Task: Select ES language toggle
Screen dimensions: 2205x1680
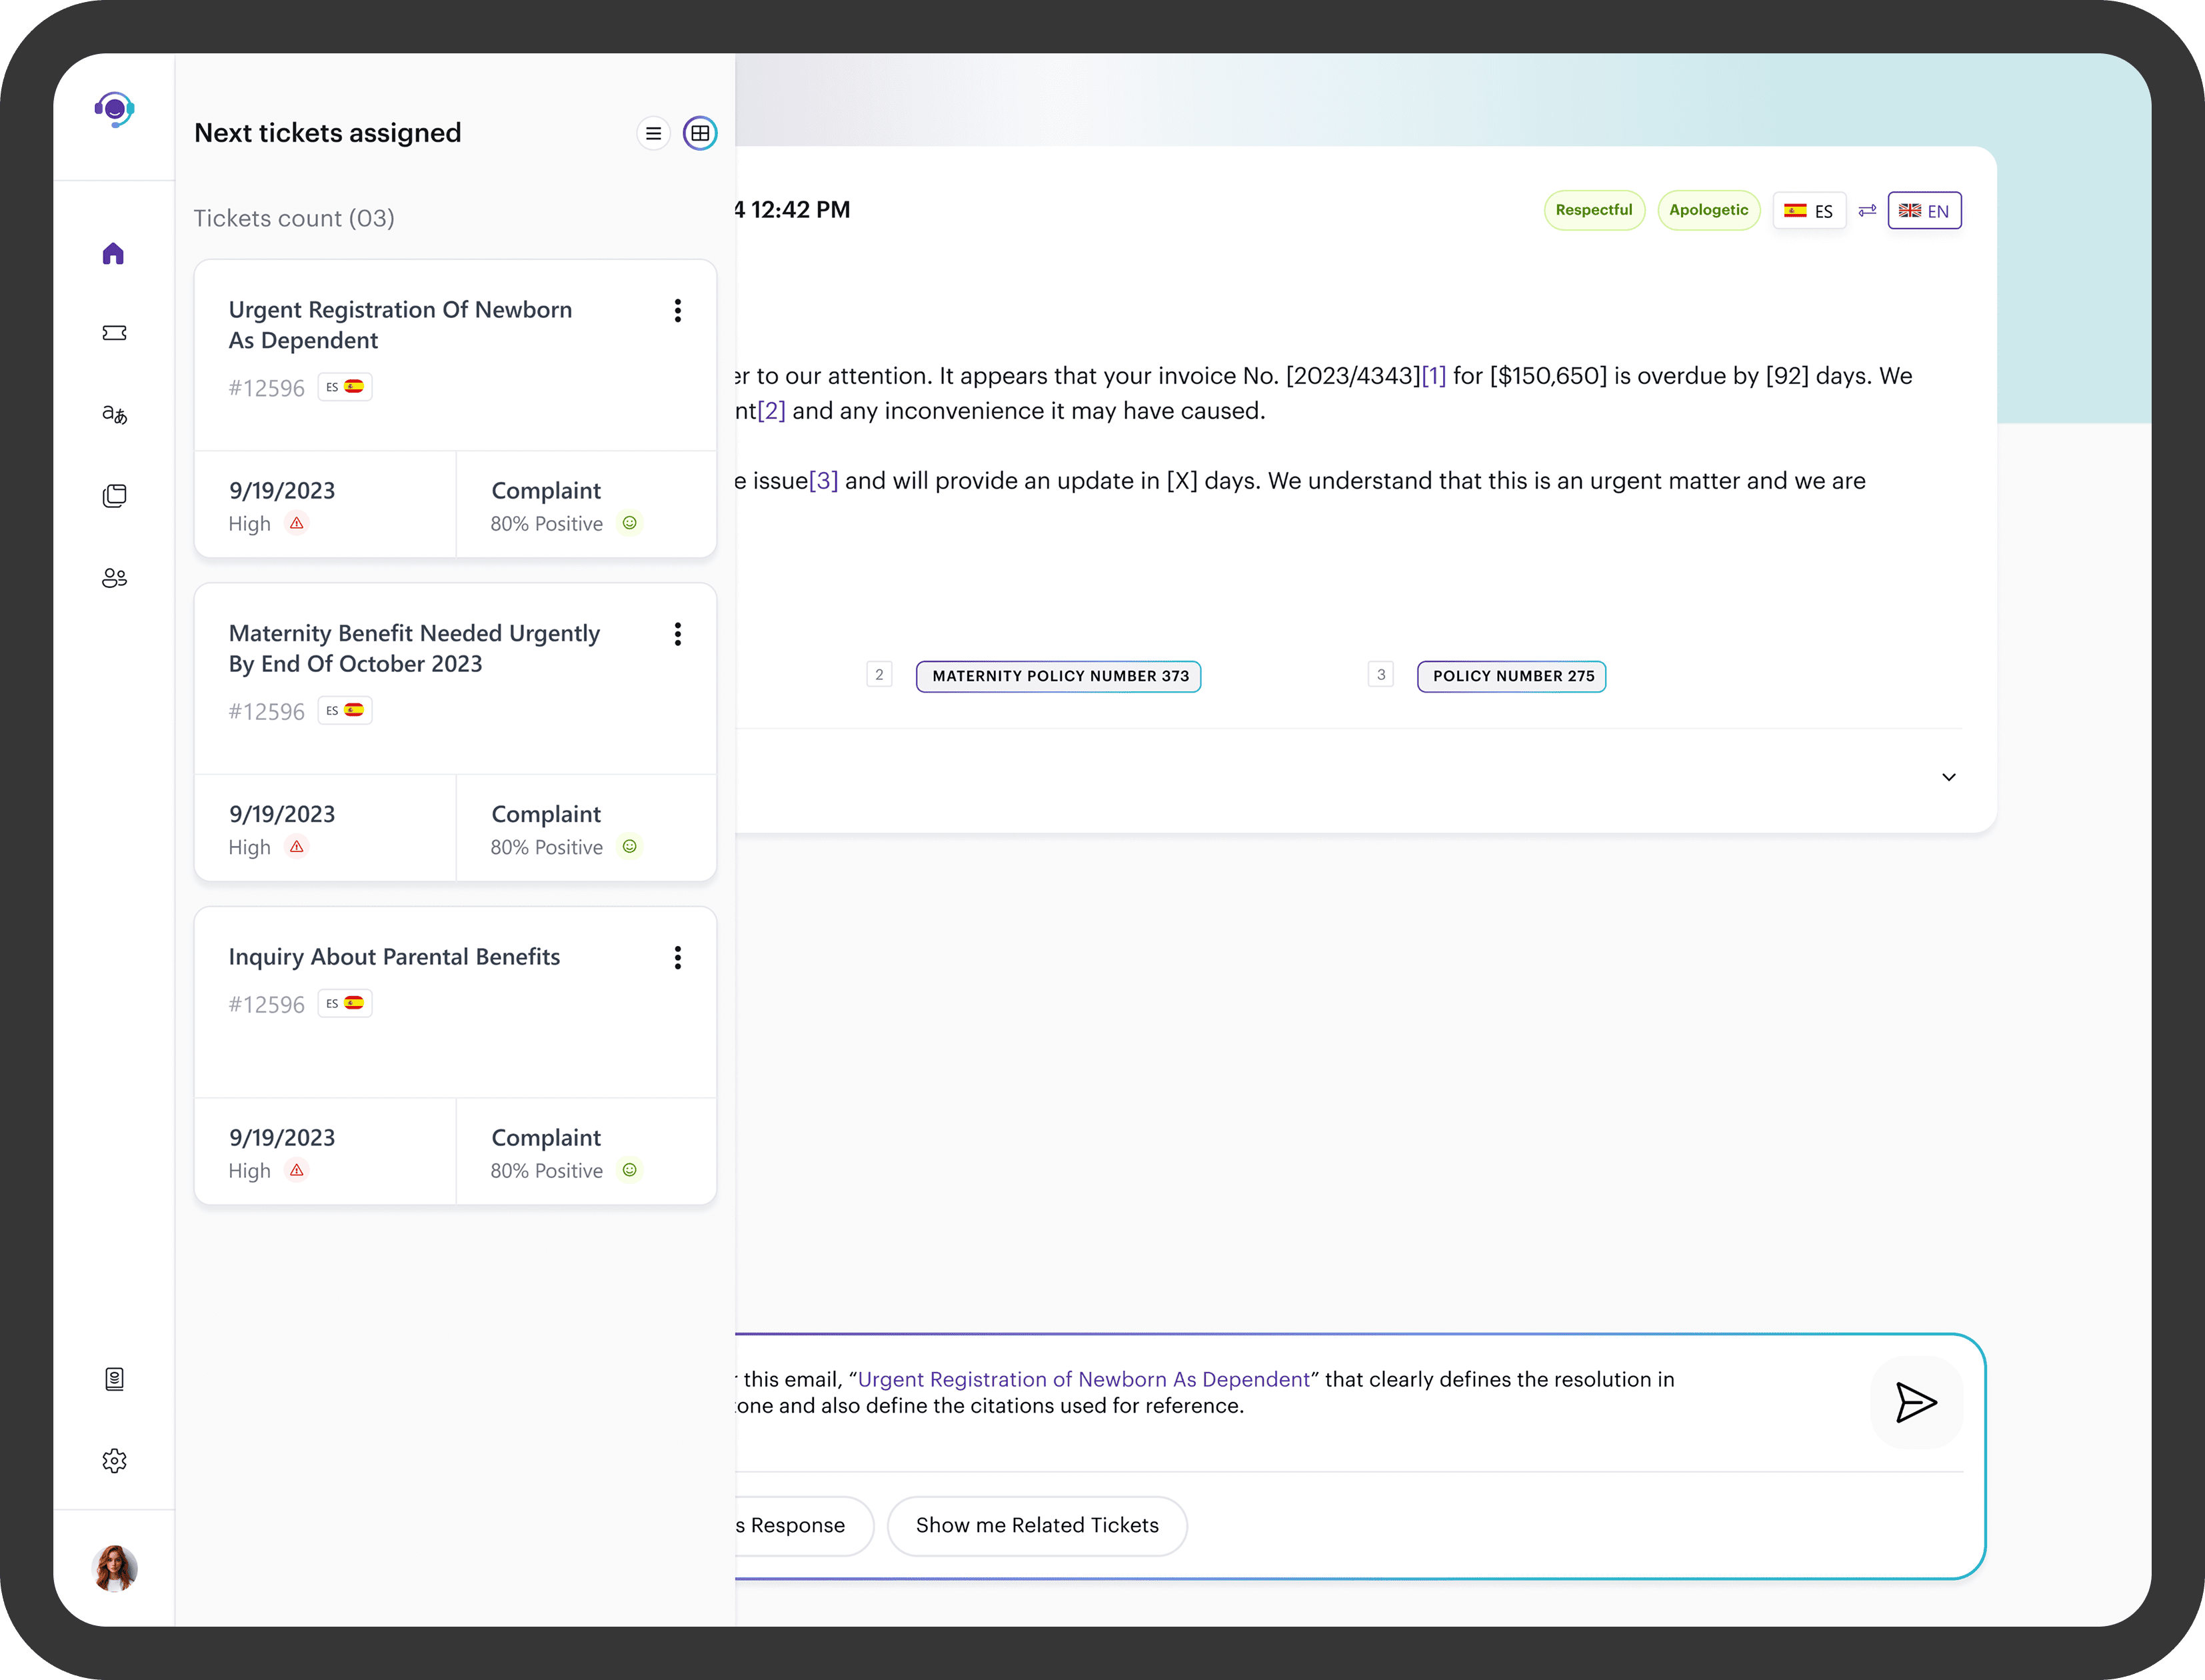Action: coord(1809,211)
